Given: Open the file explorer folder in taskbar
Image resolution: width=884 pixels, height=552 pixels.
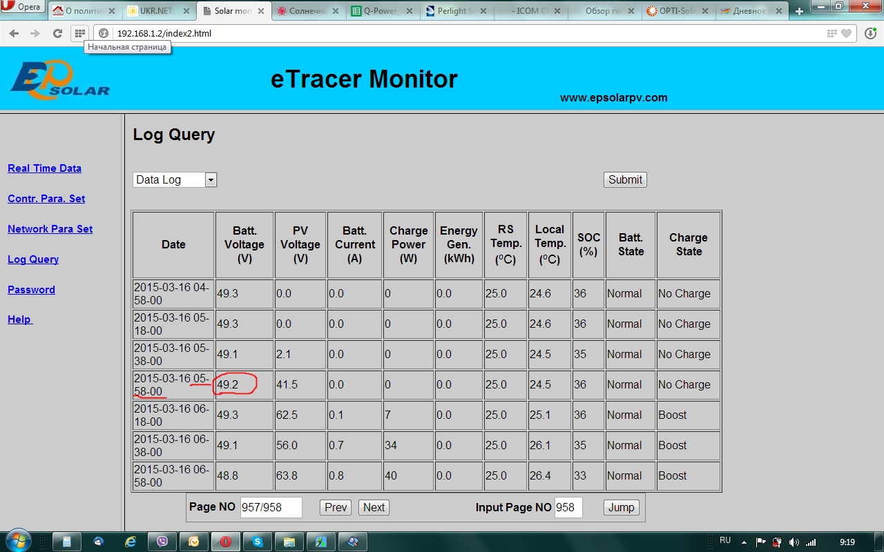Looking at the screenshot, I should pyautogui.click(x=289, y=542).
